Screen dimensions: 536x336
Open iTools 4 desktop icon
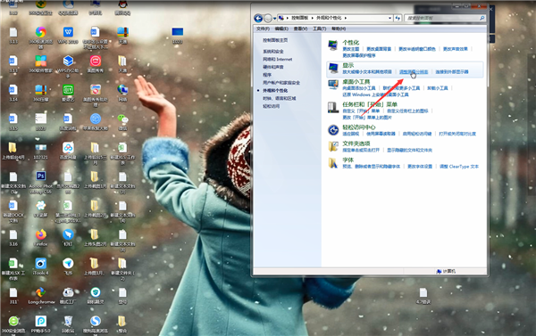tap(41, 263)
